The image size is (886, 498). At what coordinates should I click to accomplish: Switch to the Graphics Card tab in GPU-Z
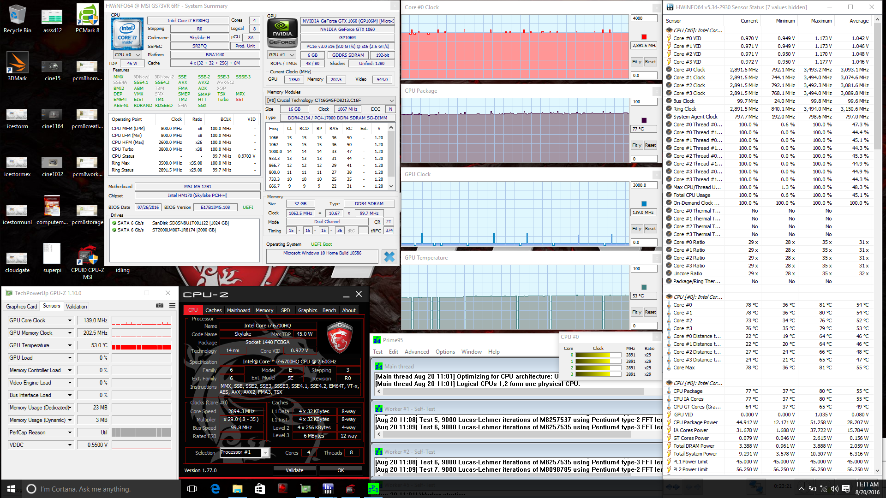pyautogui.click(x=21, y=307)
